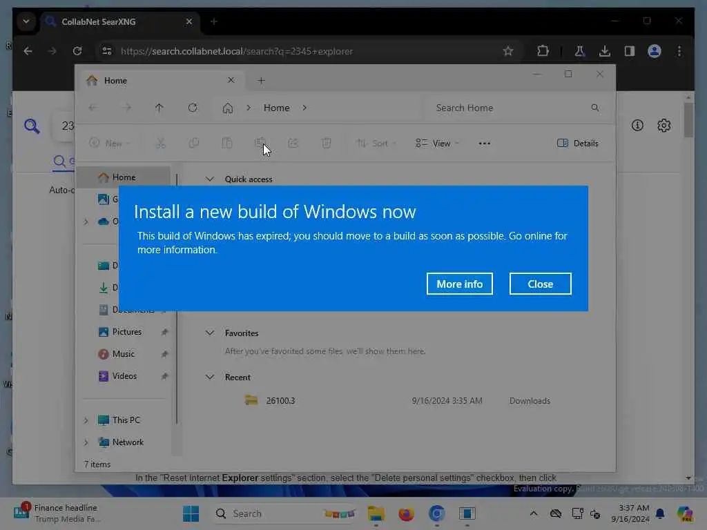Add a new Explorer tab
This screenshot has width=707, height=530.
pyautogui.click(x=261, y=81)
